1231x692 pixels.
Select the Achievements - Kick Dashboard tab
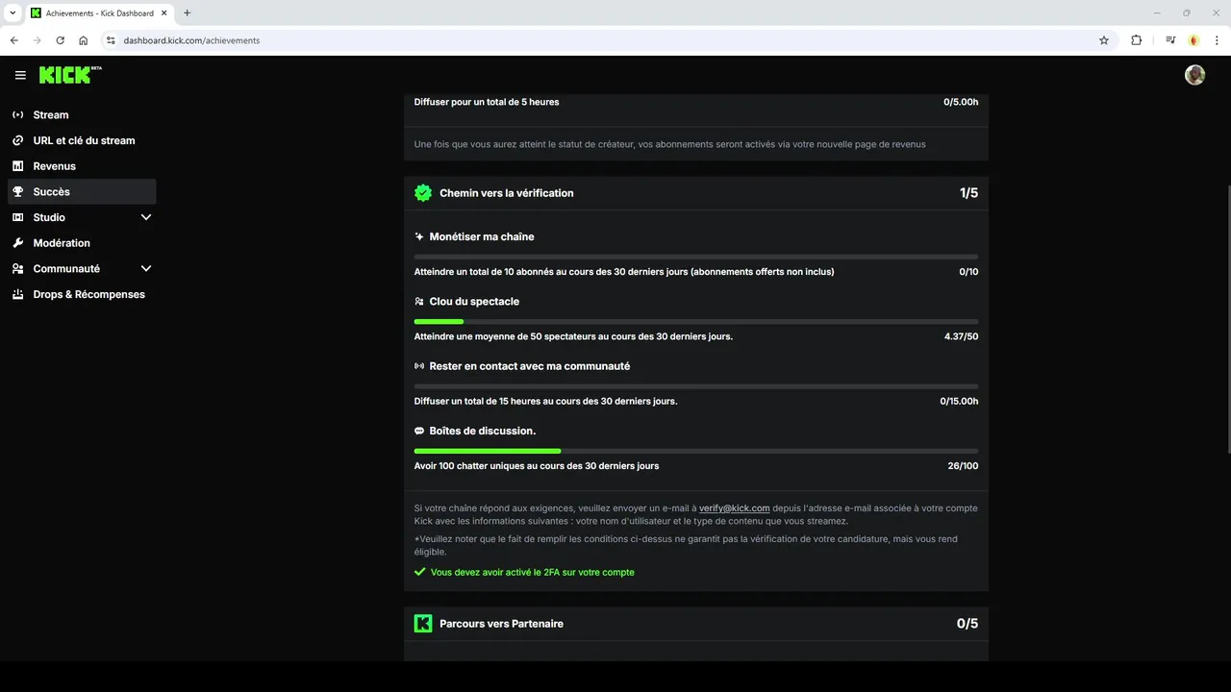[x=100, y=13]
